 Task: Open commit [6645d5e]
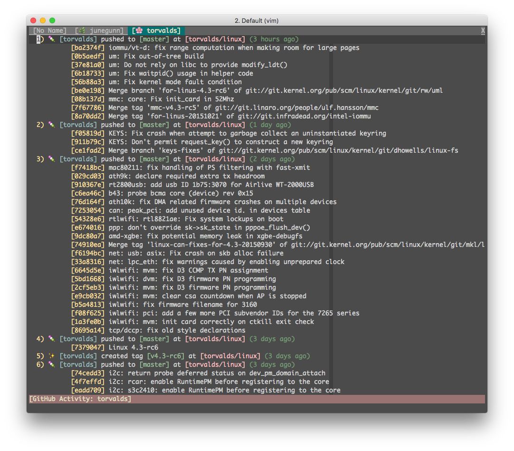click(x=88, y=270)
